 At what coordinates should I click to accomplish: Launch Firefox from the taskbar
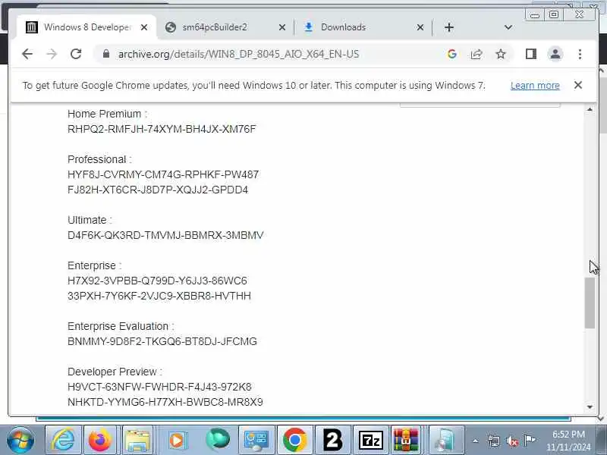point(100,441)
